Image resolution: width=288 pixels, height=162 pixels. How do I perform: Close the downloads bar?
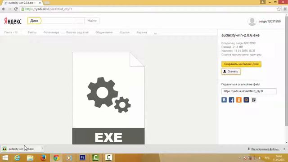pos(284,149)
